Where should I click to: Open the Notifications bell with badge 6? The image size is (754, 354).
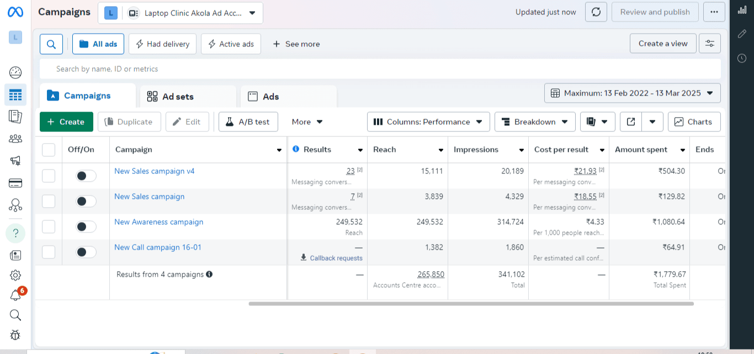tap(15, 295)
